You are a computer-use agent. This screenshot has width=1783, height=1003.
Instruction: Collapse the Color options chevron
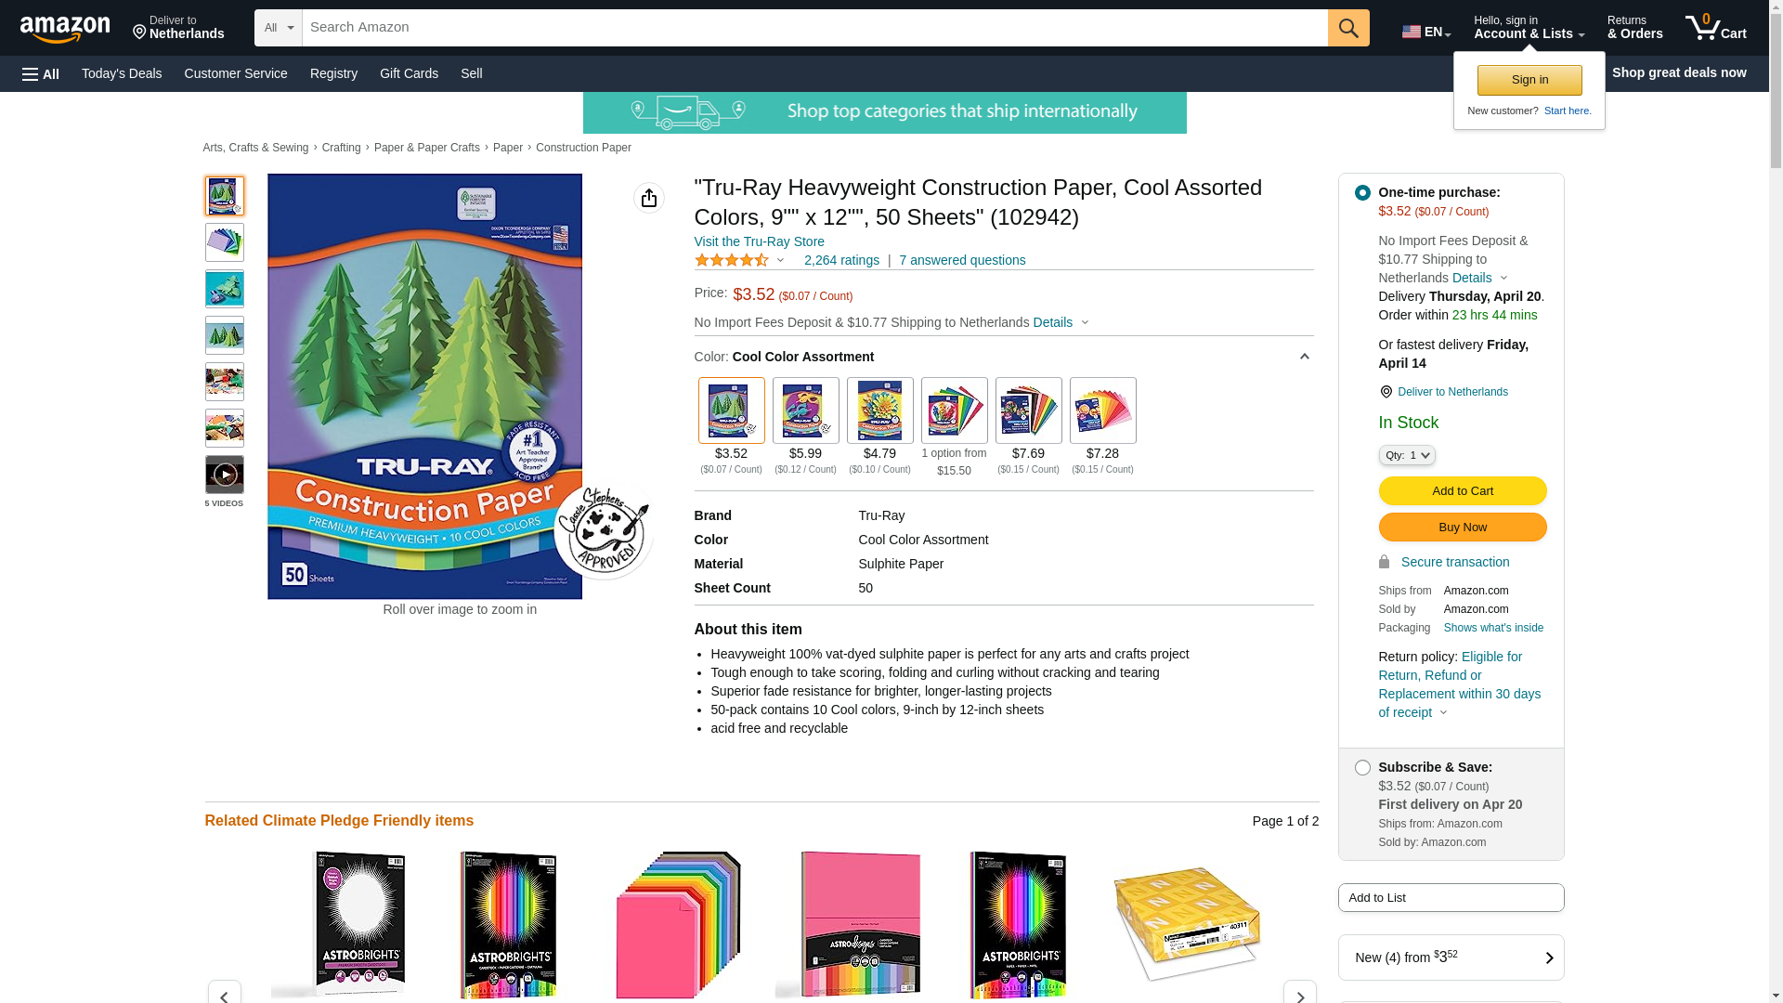tap(1304, 357)
